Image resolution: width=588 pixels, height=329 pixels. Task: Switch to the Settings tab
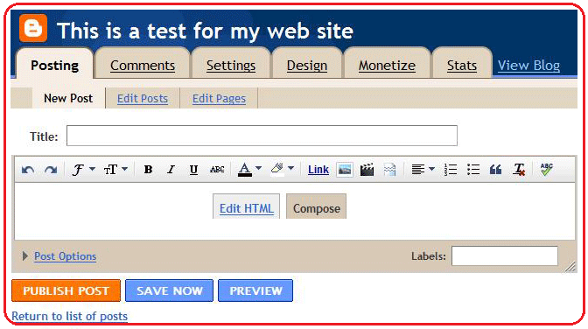[231, 66]
